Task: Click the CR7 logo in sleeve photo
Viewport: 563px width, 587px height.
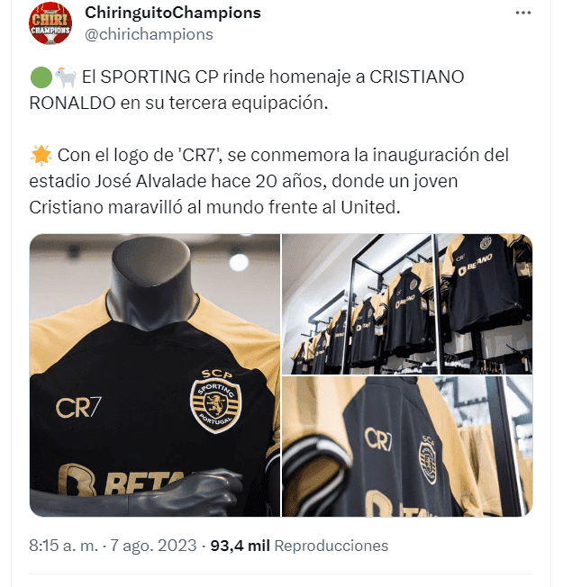Action: coord(378,438)
